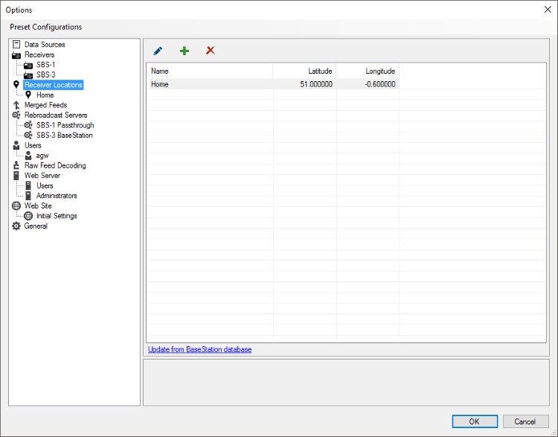558x437 pixels.
Task: Open Initial Settings under Web Site
Action: [x=57, y=216]
